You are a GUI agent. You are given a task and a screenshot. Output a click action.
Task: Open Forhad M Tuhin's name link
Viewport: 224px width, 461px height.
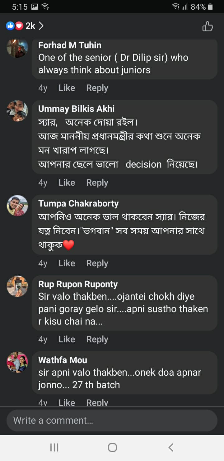point(70,45)
